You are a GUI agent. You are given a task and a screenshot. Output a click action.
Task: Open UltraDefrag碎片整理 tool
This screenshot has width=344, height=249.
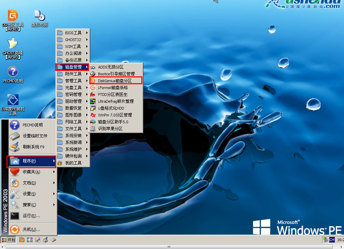coord(116,101)
